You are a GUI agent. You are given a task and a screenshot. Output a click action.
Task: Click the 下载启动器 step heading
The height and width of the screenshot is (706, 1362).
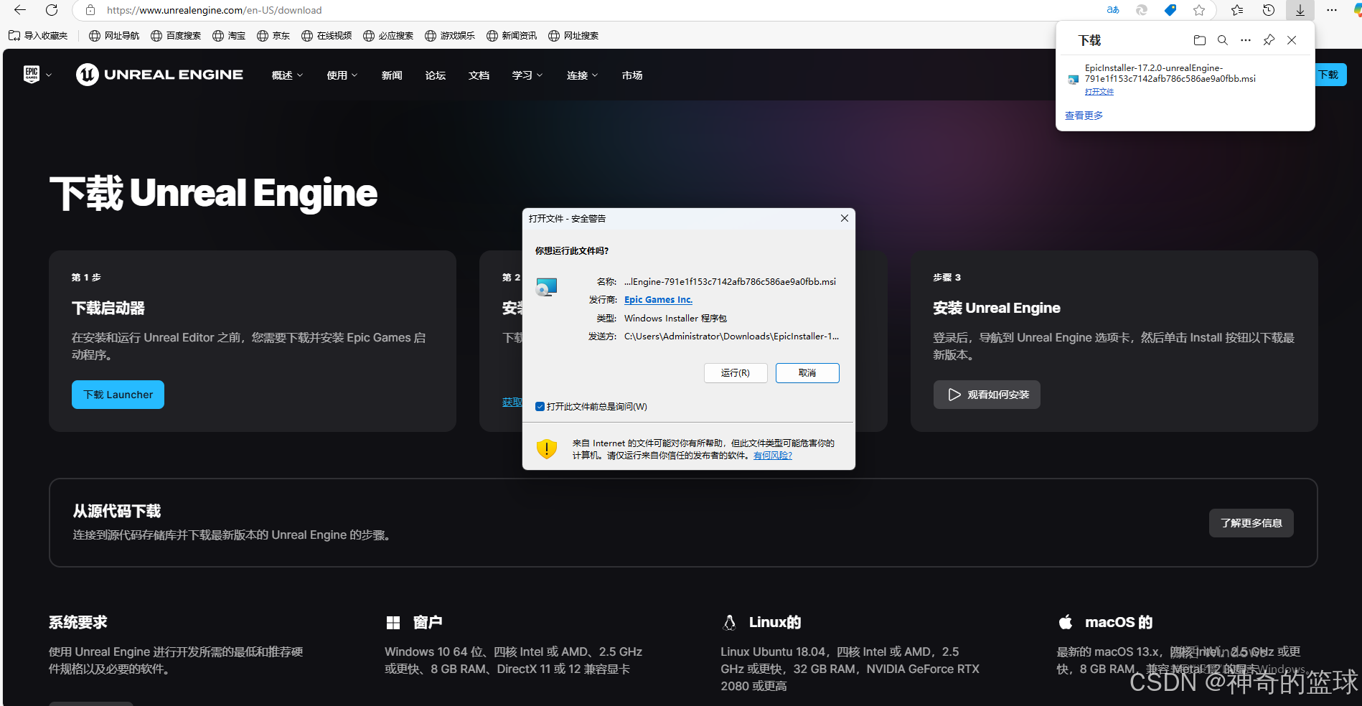(108, 308)
